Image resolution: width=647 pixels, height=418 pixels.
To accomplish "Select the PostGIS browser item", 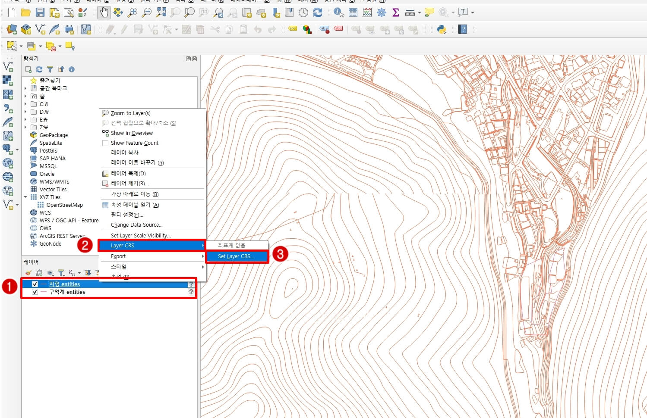I will pos(48,151).
